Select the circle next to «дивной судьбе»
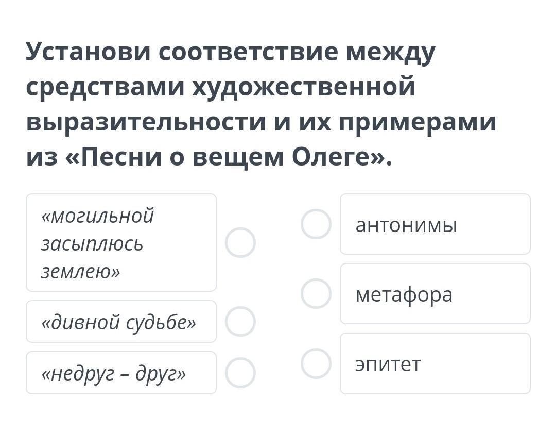This screenshot has width=556, height=445. (240, 321)
